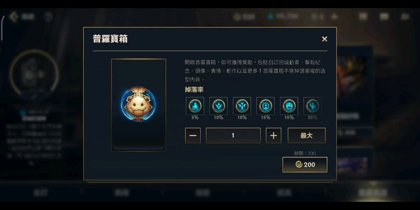Click the 掉落率 drop rate heading
This screenshot has width=420, height=210.
pos(194,89)
